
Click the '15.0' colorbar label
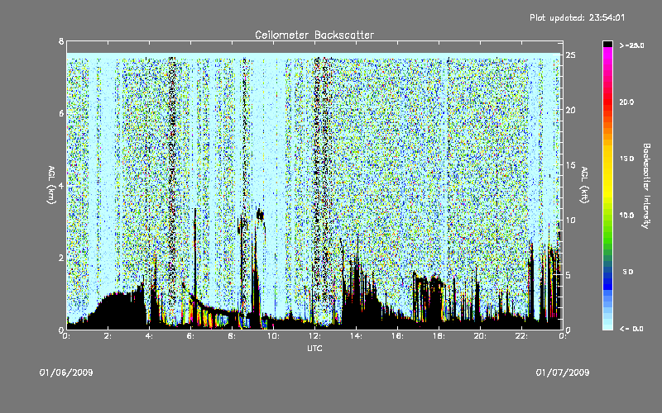click(x=626, y=159)
